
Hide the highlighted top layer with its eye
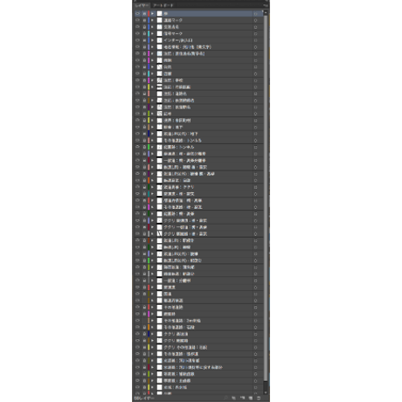[x=137, y=14]
